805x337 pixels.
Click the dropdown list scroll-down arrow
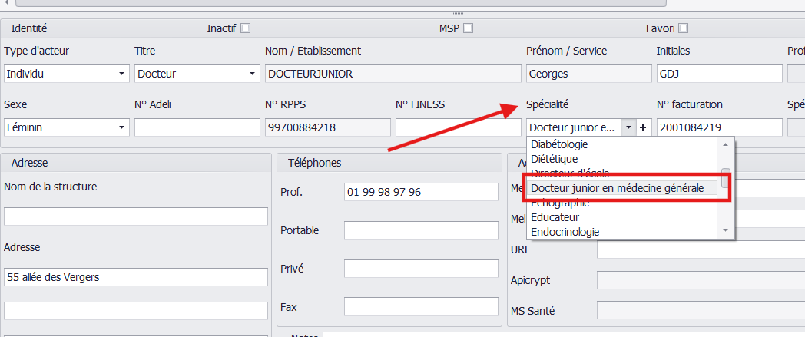pyautogui.click(x=725, y=230)
